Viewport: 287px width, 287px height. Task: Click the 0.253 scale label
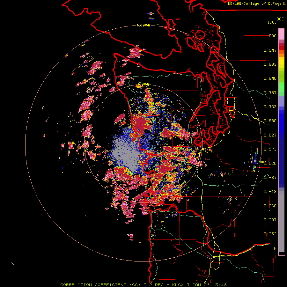pyautogui.click(x=270, y=234)
